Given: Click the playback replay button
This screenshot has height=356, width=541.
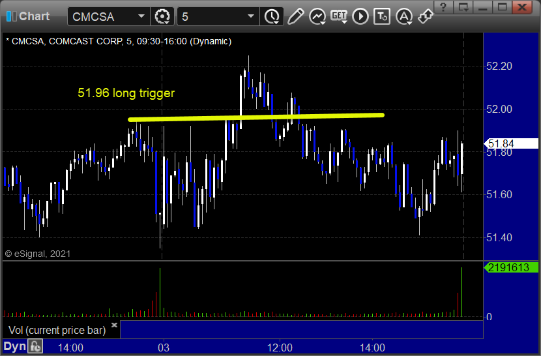Looking at the screenshot, I should [x=360, y=16].
